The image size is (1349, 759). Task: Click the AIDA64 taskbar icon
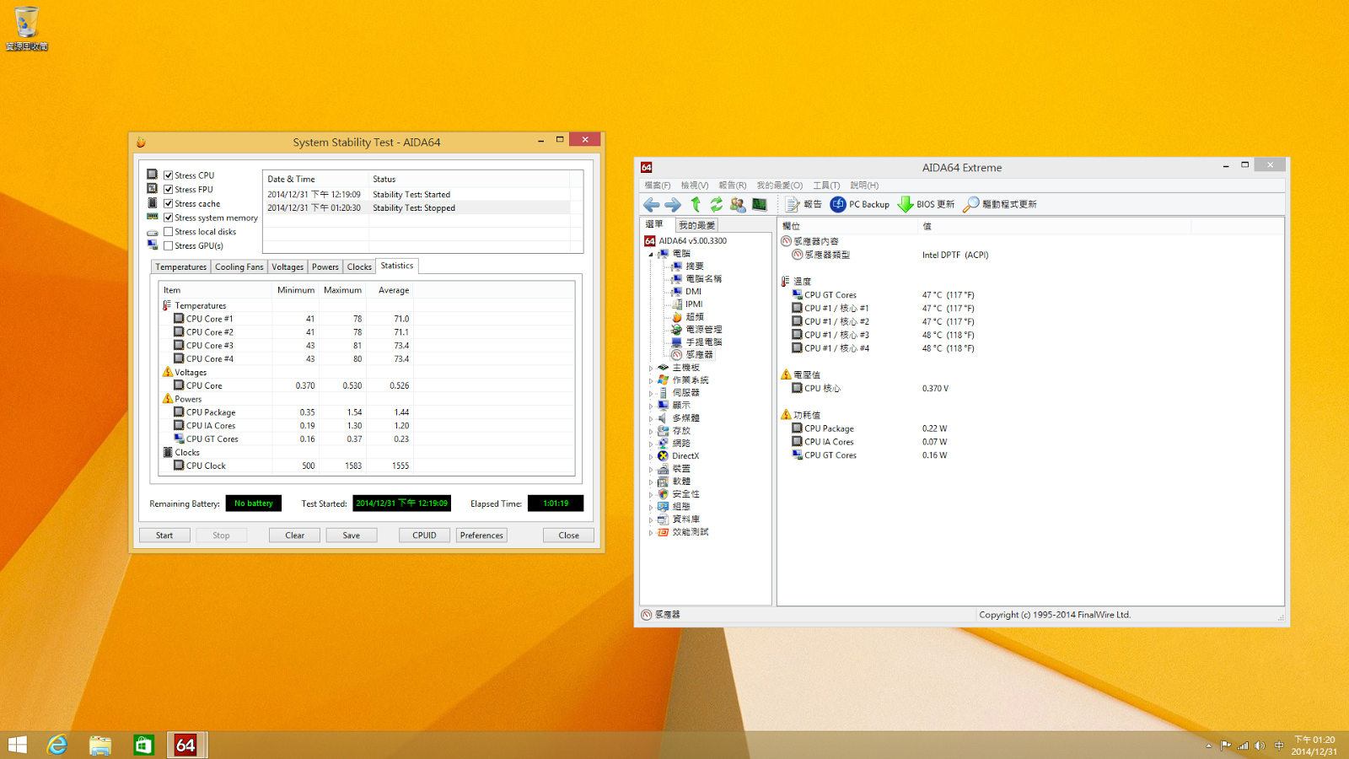tap(186, 745)
